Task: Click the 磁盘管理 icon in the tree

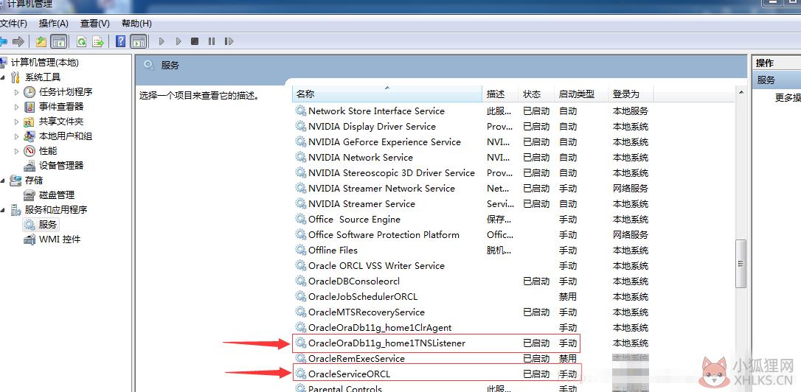Action: point(30,195)
